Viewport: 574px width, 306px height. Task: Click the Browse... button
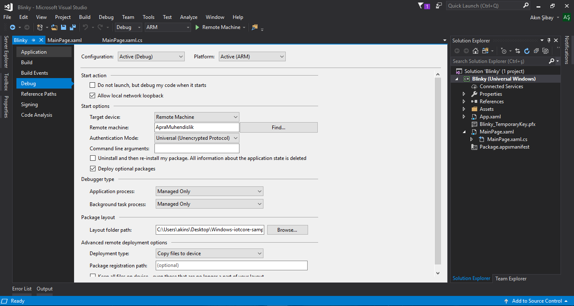[x=287, y=230]
